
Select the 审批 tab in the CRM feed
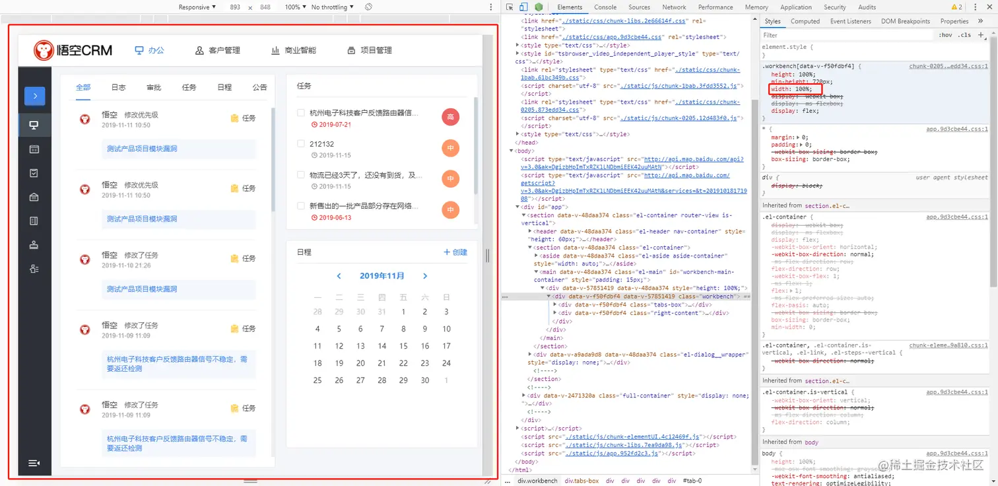click(154, 87)
